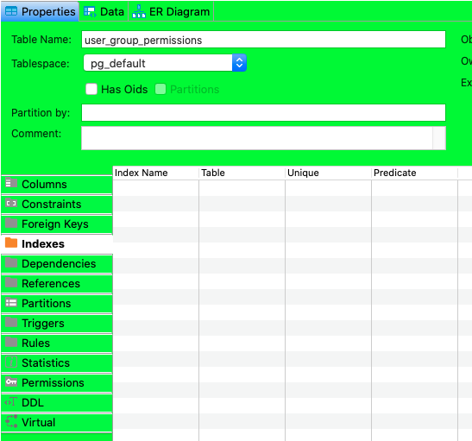Select Foreign Keys in the sidebar

click(x=57, y=224)
